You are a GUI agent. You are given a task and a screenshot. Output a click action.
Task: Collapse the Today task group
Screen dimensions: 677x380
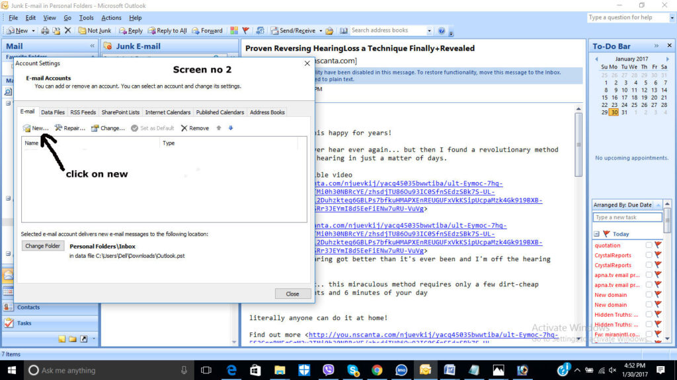(597, 234)
